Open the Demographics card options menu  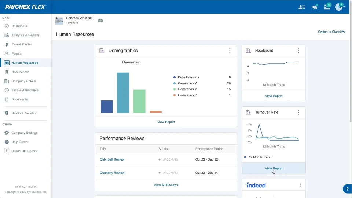point(230,51)
